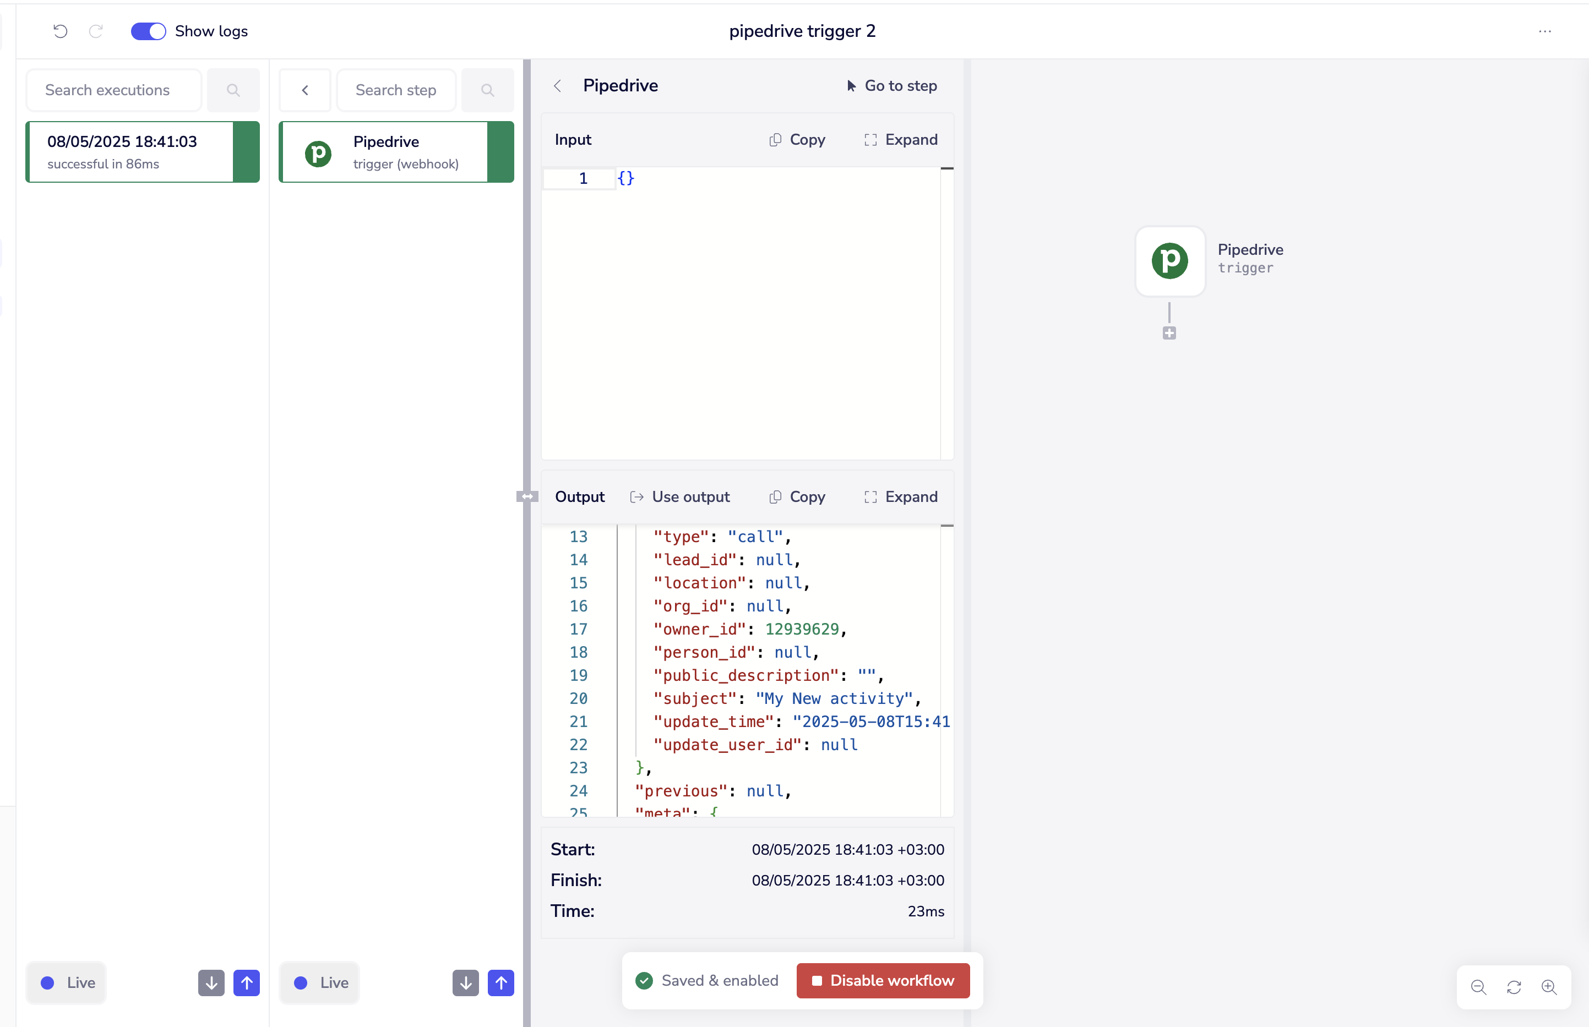The width and height of the screenshot is (1589, 1027).
Task: Click Go to step link
Action: [x=891, y=86]
